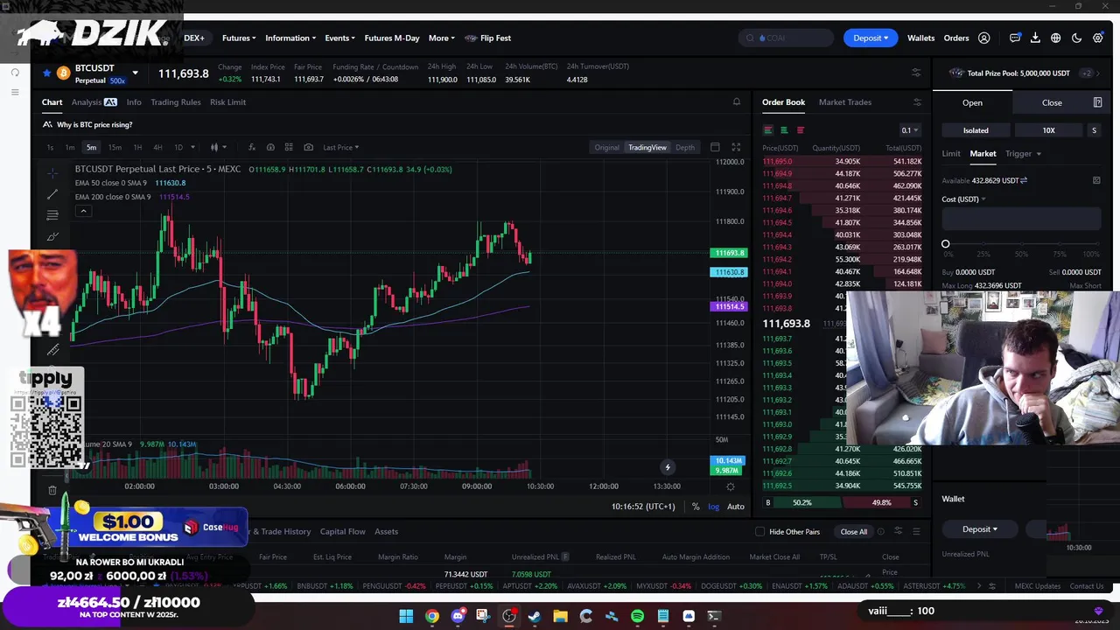Viewport: 1120px width, 630px height.
Task: Select the Limit order tab
Action: (951, 154)
